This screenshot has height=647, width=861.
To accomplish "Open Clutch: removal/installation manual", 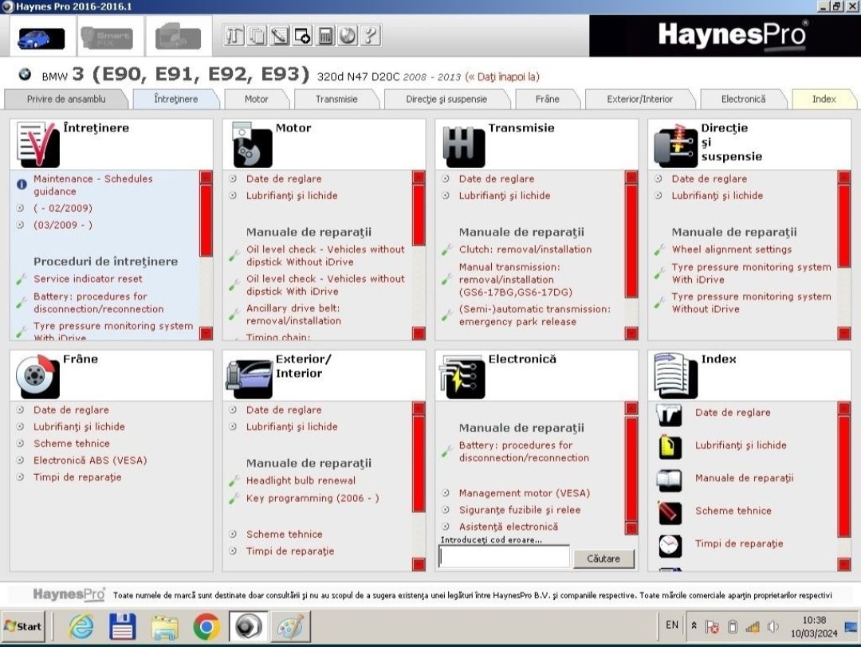I will [525, 249].
